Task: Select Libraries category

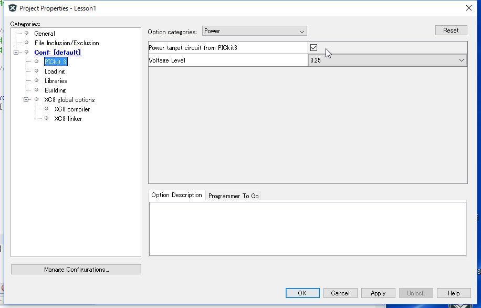Action: coord(56,81)
